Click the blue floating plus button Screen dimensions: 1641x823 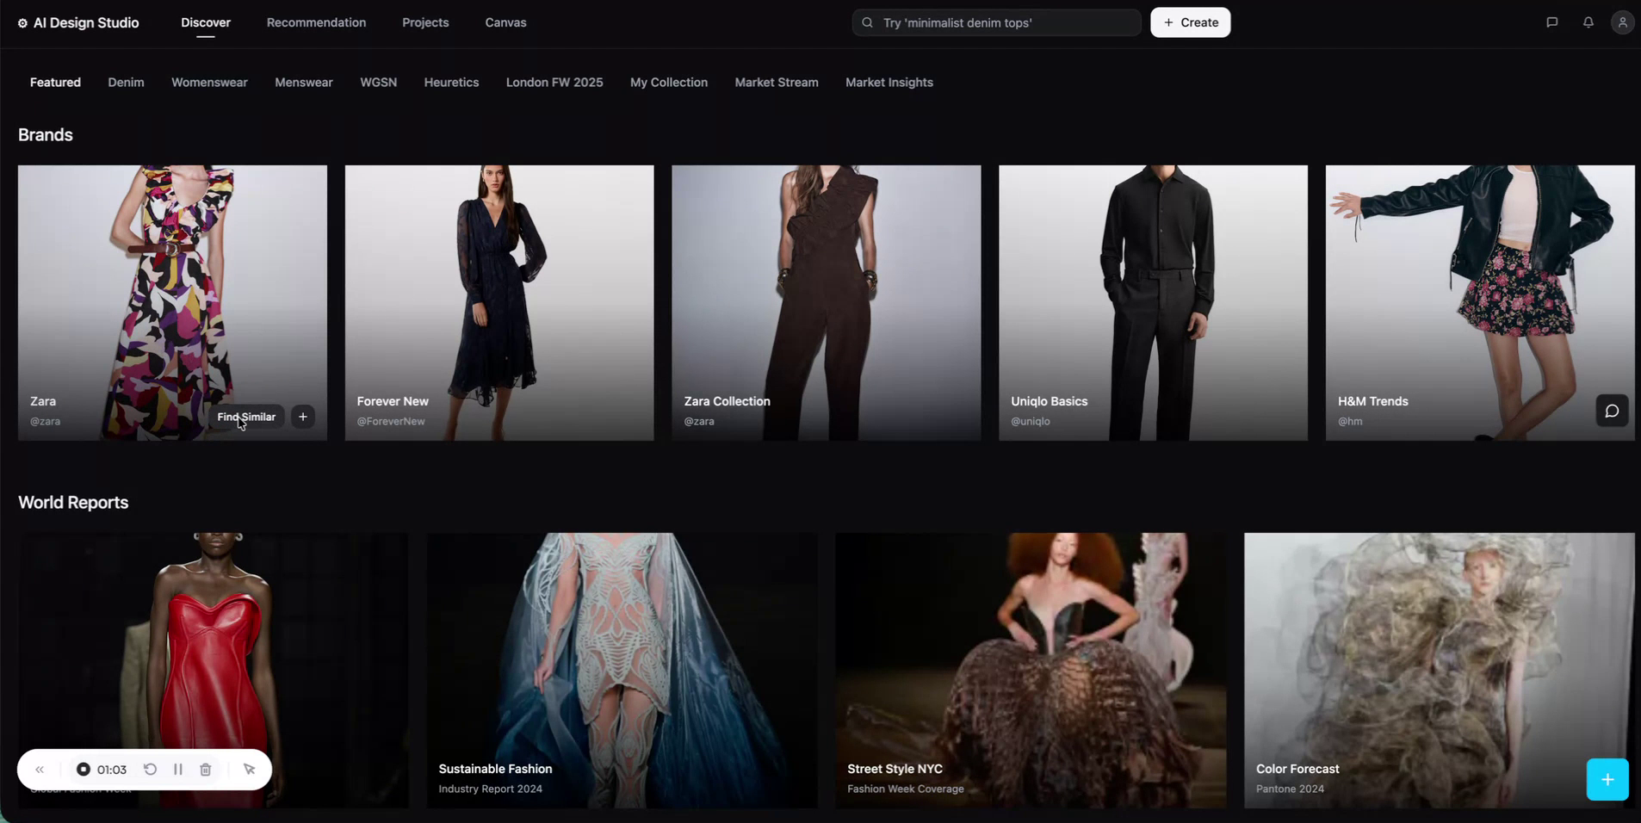click(1607, 779)
